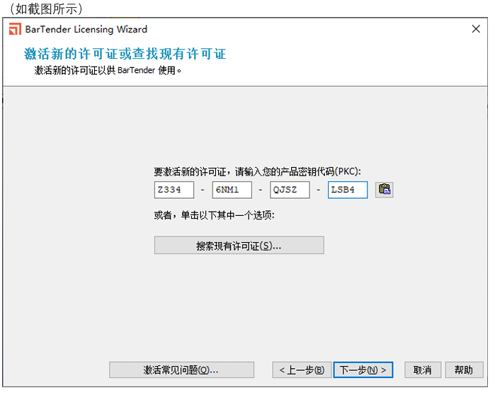Click the paste-from-clipboard icon beside the key fields
This screenshot has width=495, height=395.
(384, 189)
